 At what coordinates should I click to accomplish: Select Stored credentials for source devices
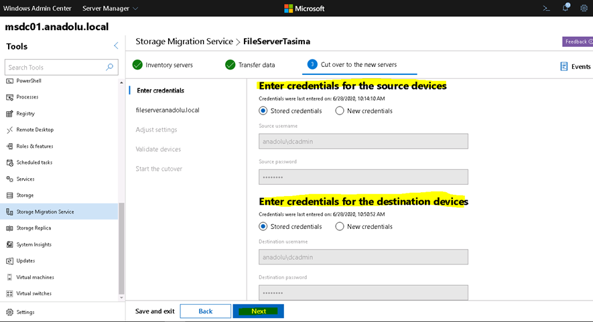tap(263, 110)
